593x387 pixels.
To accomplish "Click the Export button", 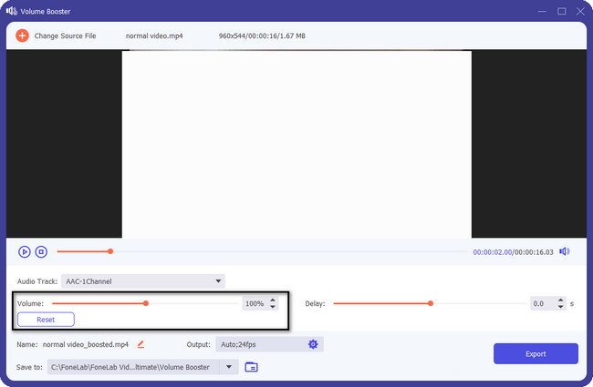I will (536, 353).
